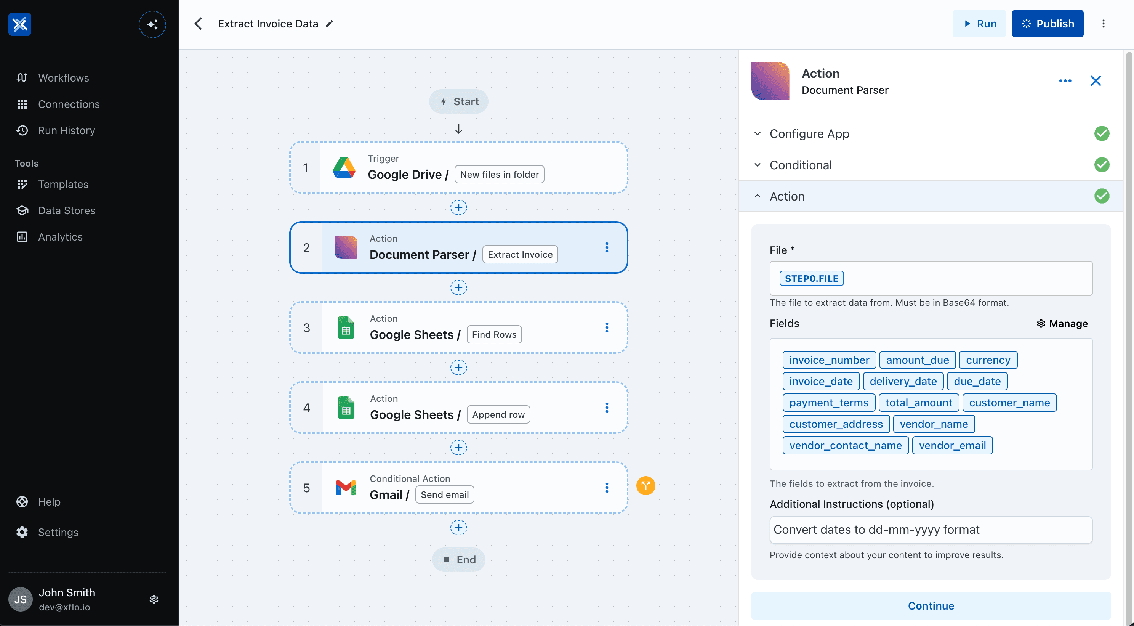This screenshot has height=626, width=1134.
Task: Toggle Action green checkmark status
Action: point(1102,196)
